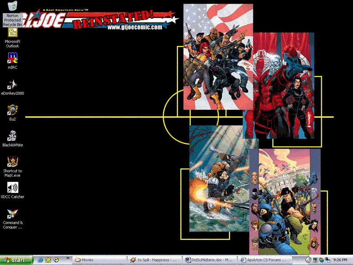Click the 9:26 PM clock
This screenshot has height=265, width=353.
tap(340, 260)
